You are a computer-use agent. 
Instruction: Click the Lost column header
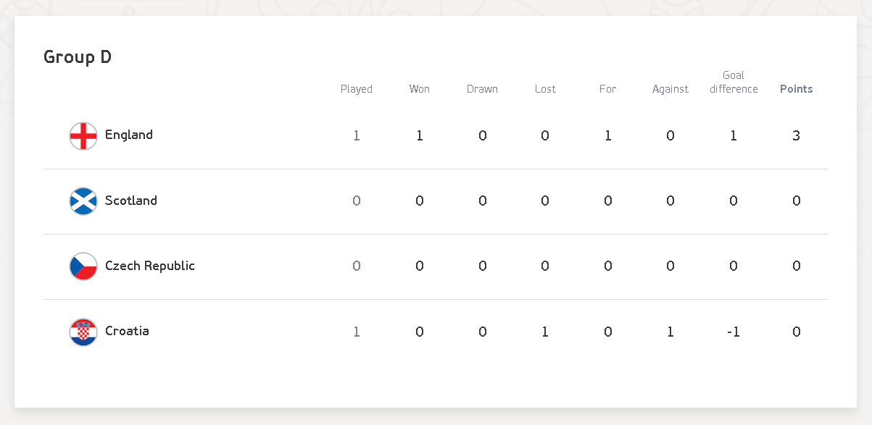click(545, 89)
